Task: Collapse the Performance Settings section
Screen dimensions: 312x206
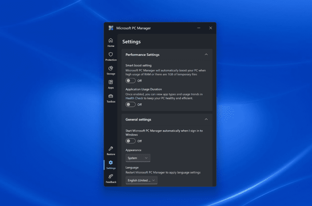Action: (206, 55)
